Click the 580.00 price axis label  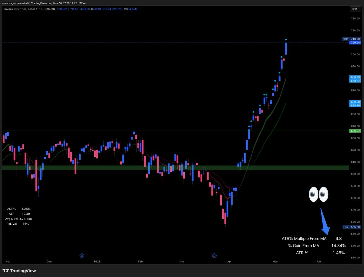coord(355,198)
